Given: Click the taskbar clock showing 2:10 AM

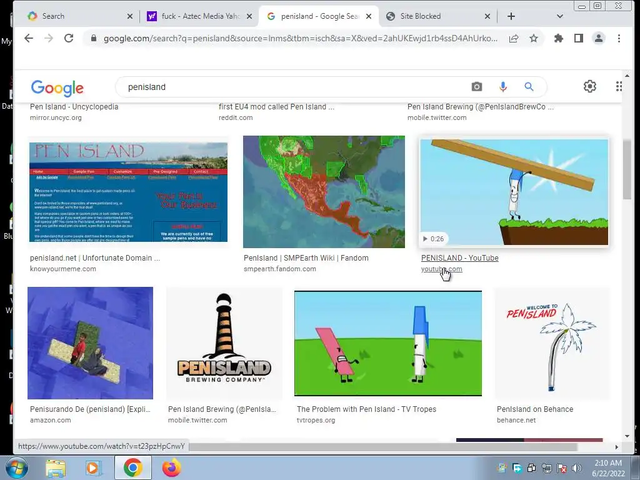Looking at the screenshot, I should pyautogui.click(x=608, y=468).
